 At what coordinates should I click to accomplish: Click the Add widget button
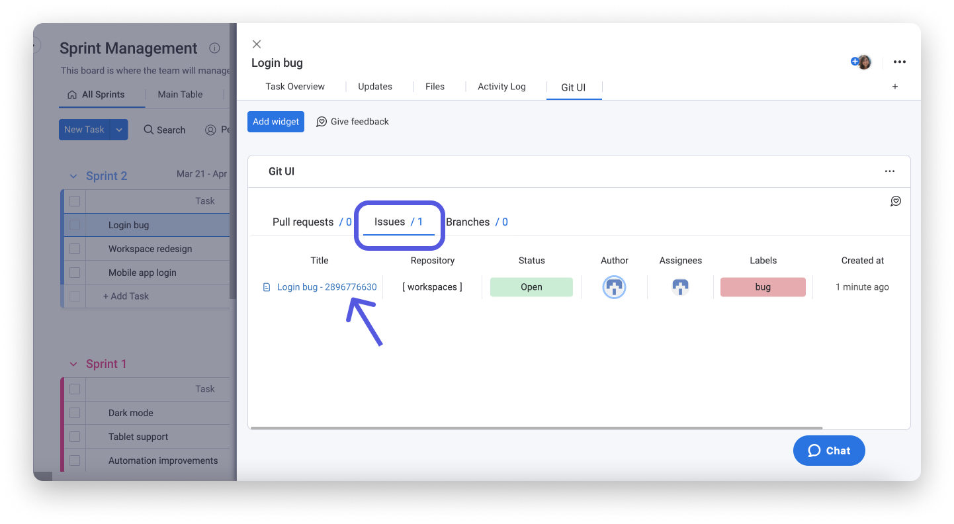click(276, 121)
